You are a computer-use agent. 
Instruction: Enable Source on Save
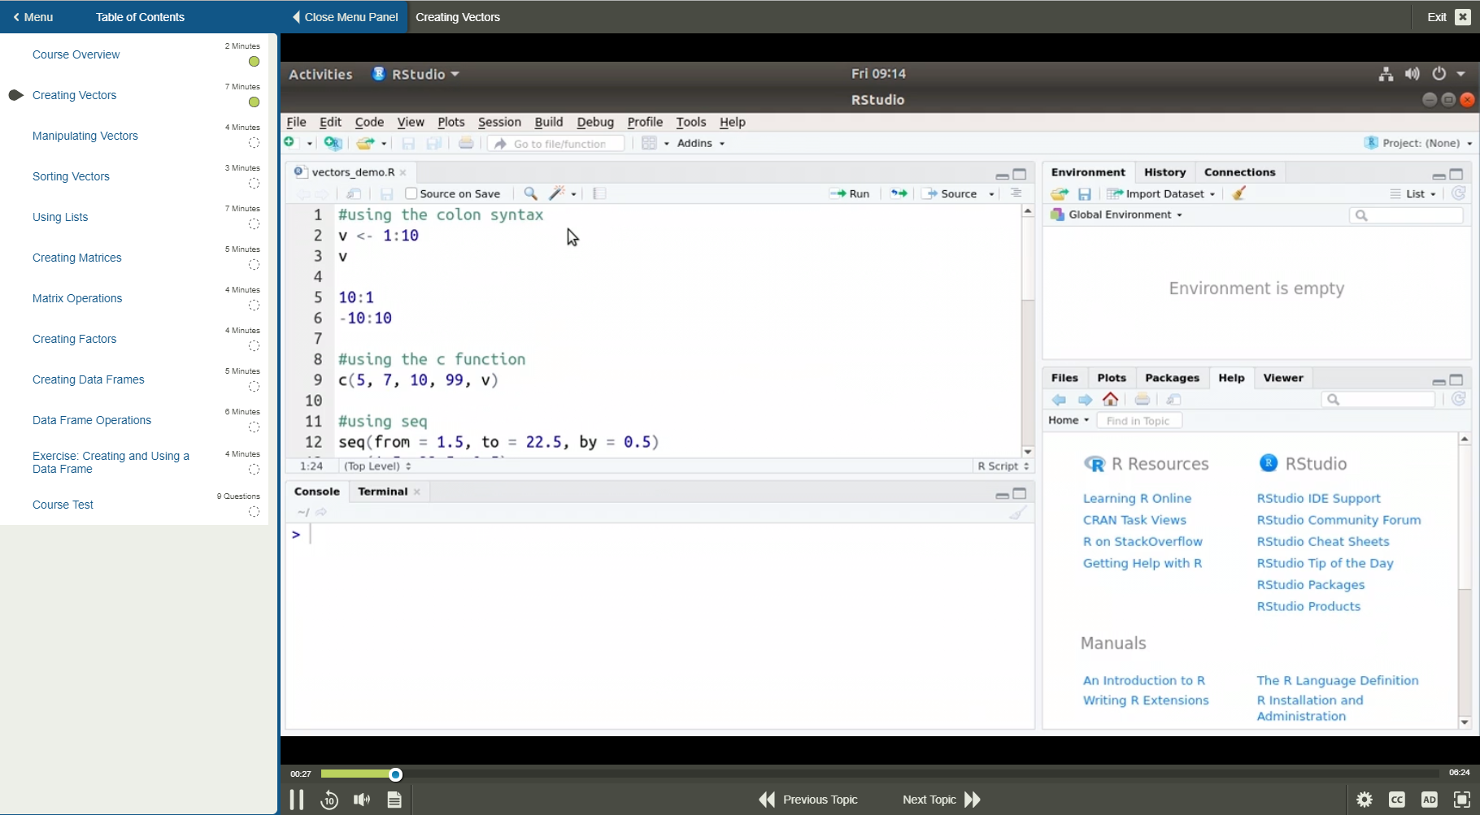[x=412, y=193]
